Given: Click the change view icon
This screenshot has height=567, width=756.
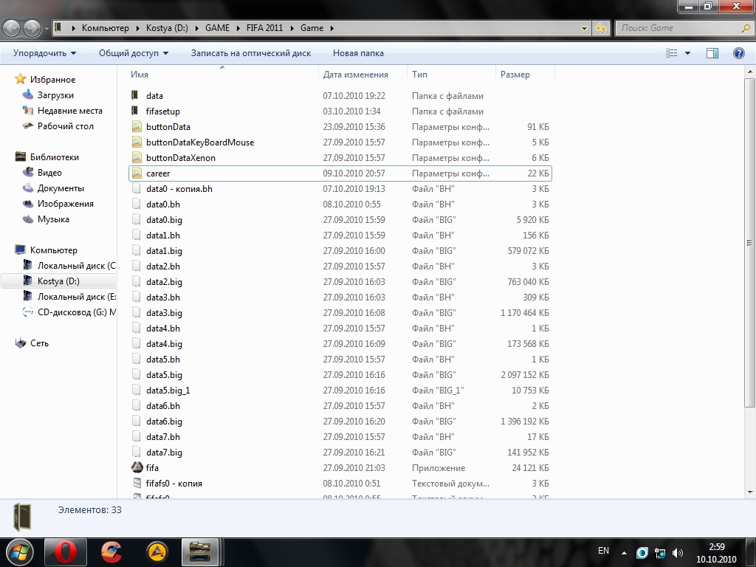Looking at the screenshot, I should [671, 53].
